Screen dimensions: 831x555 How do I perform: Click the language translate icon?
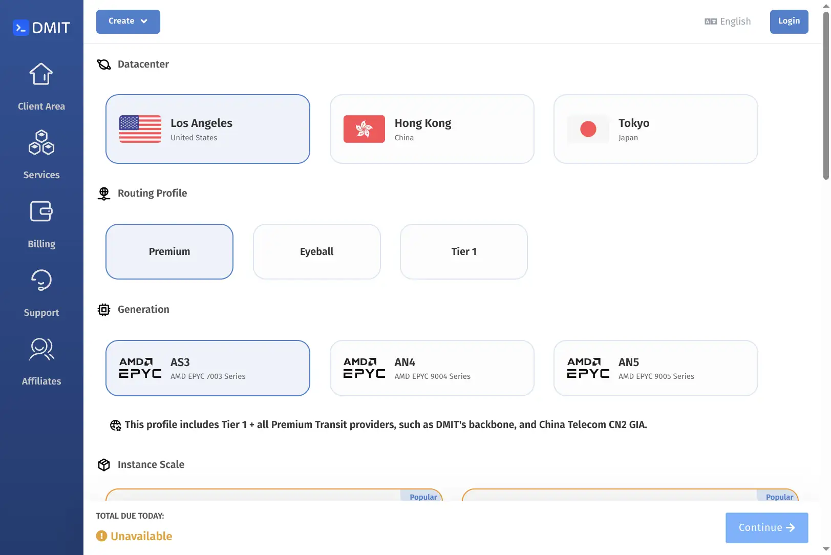711,22
